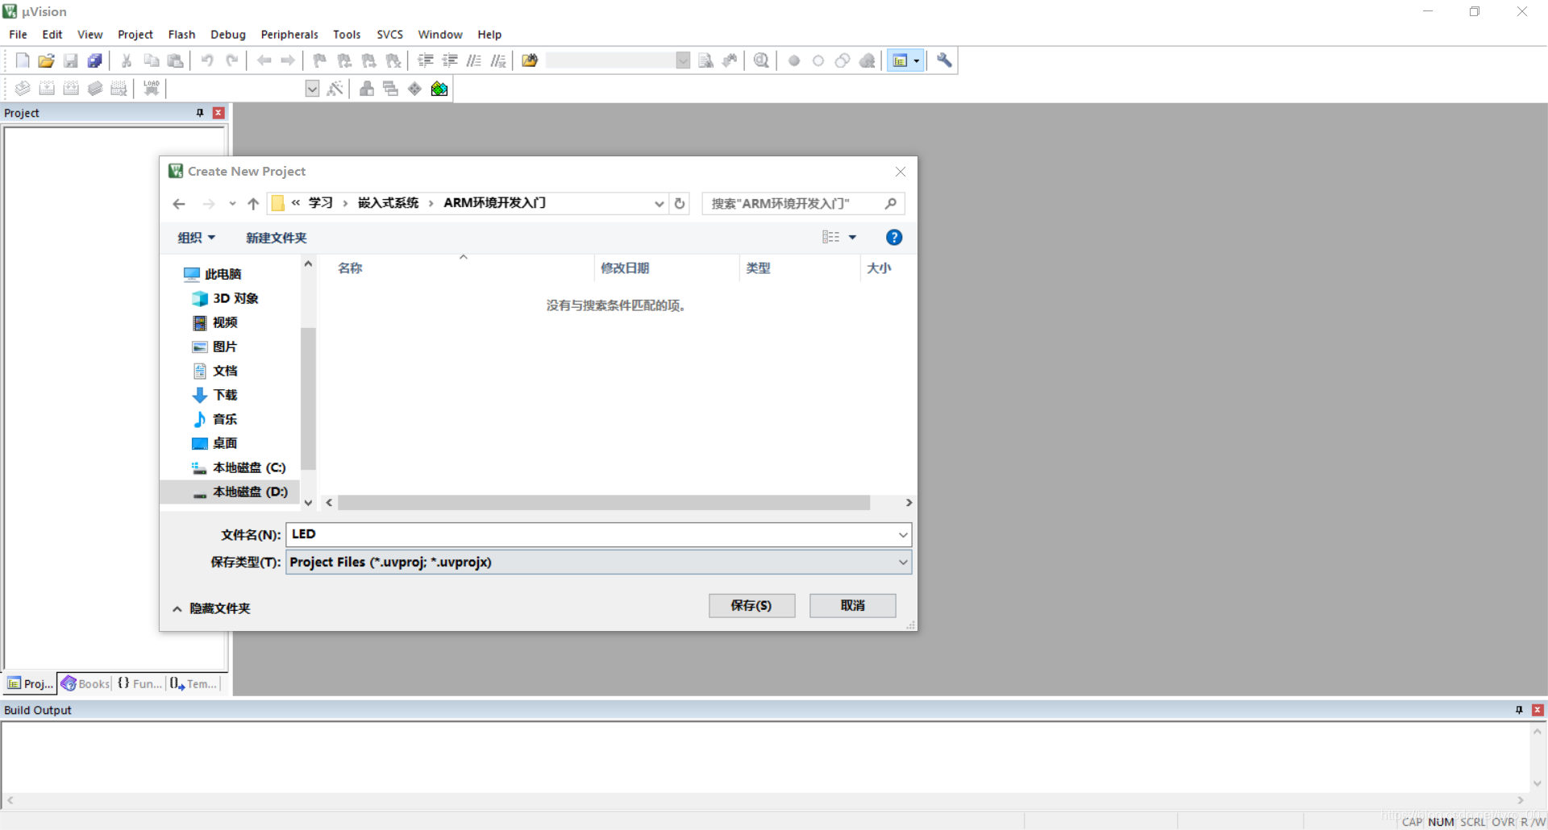Click the dialog back navigation arrow
The width and height of the screenshot is (1548, 830).
[x=179, y=204]
